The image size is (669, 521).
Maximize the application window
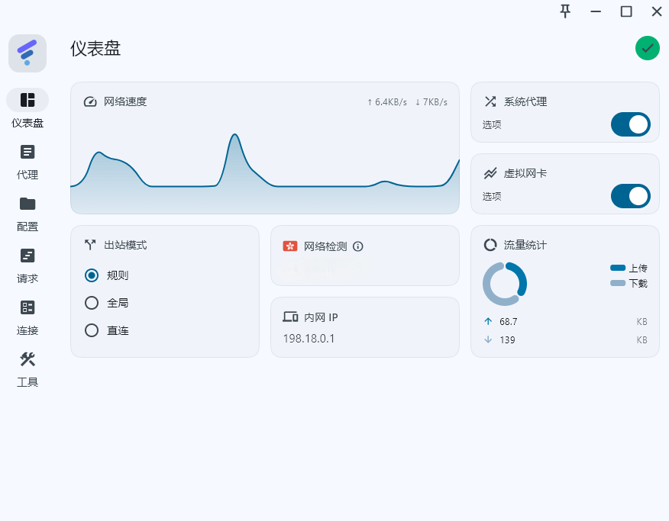point(626,11)
